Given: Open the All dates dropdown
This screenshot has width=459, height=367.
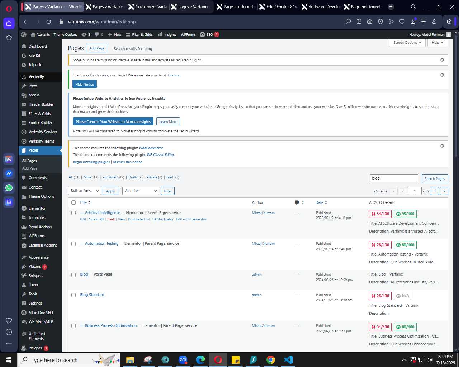Looking at the screenshot, I should pyautogui.click(x=141, y=191).
